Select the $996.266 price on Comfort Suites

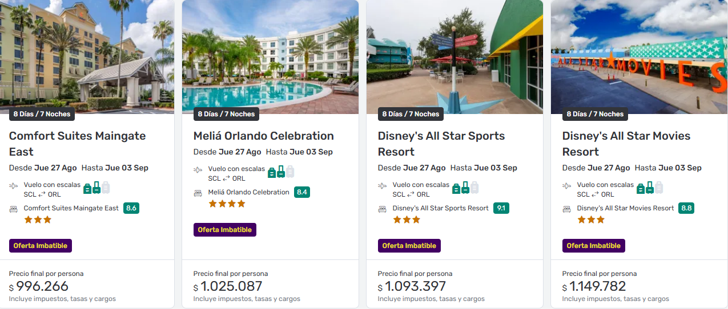click(x=42, y=286)
